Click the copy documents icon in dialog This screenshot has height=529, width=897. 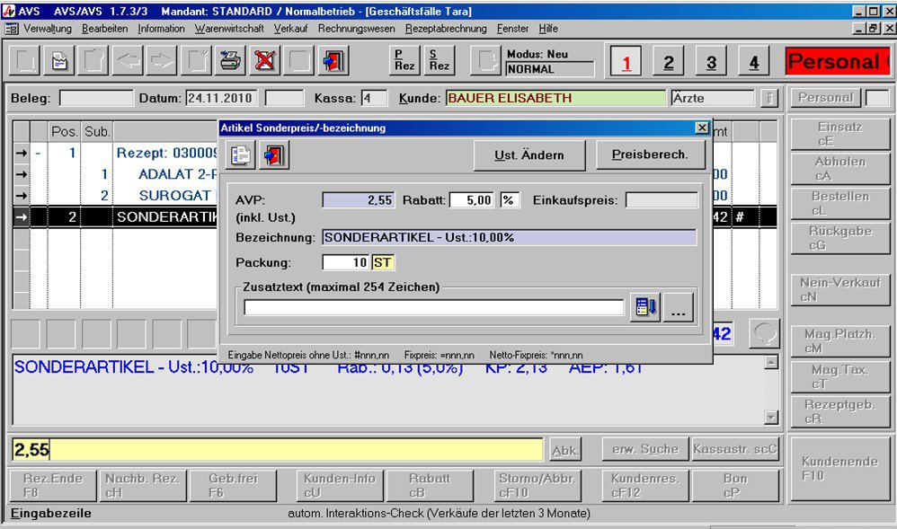tap(241, 154)
